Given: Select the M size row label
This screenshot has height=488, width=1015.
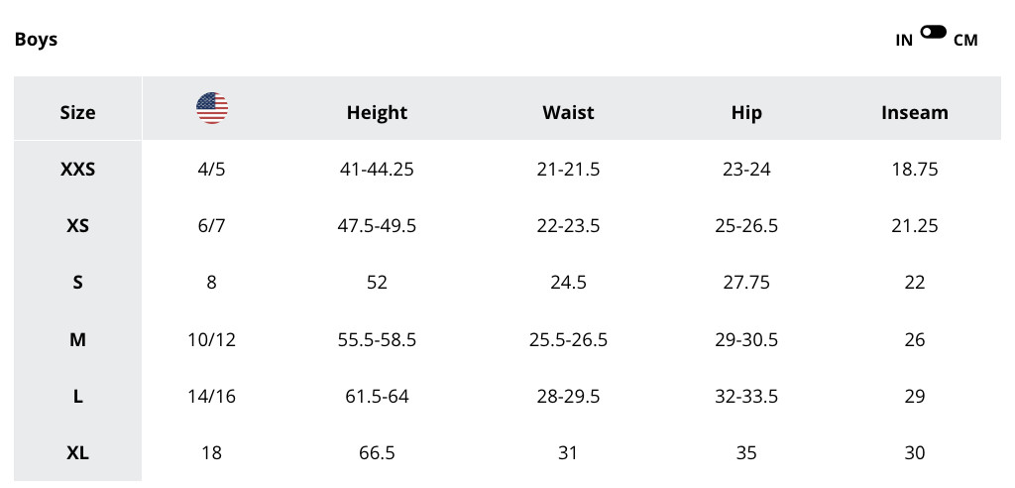Looking at the screenshot, I should click(77, 340).
